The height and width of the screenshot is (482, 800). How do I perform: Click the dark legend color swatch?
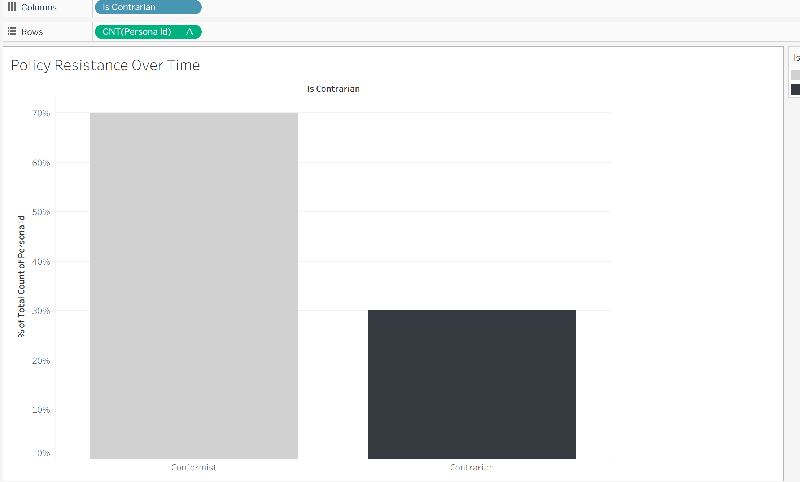coord(795,89)
